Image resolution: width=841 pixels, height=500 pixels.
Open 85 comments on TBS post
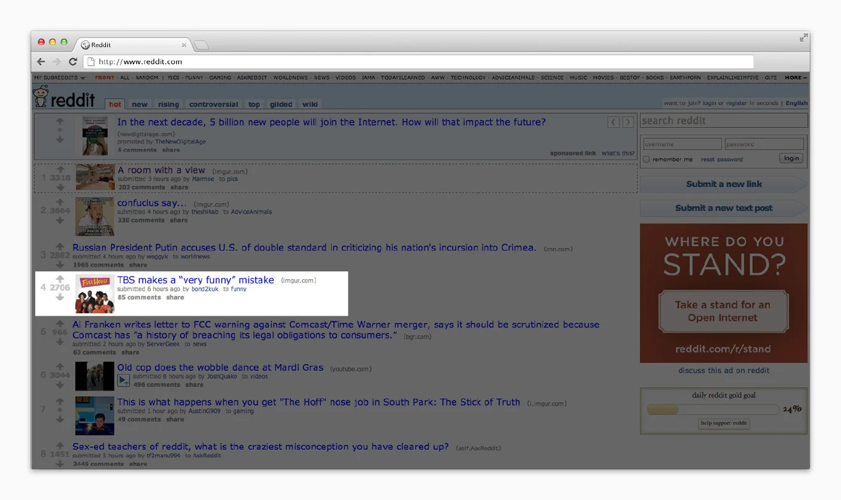point(139,297)
